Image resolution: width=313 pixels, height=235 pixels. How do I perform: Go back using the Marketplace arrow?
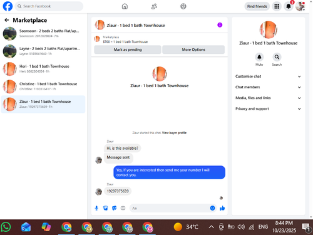coord(7,20)
